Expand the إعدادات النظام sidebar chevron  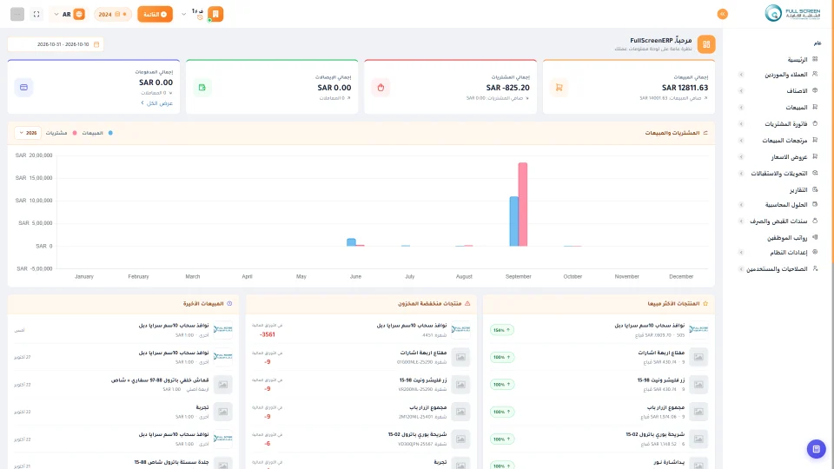click(741, 253)
